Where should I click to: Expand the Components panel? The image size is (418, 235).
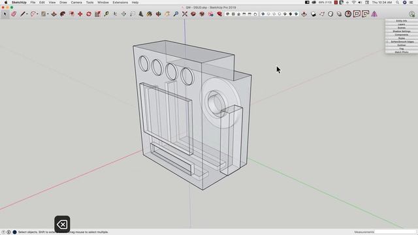(402, 35)
